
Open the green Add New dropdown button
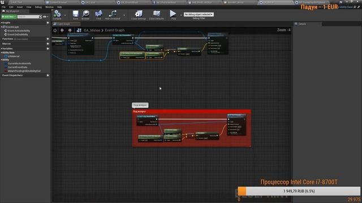pos(9,17)
